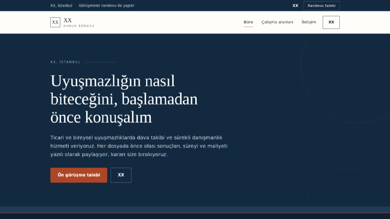Image resolution: width=390 pixels, height=219 pixels.
Task: Open the XX Hukuk Bürosu brand name
Action: click(x=79, y=22)
